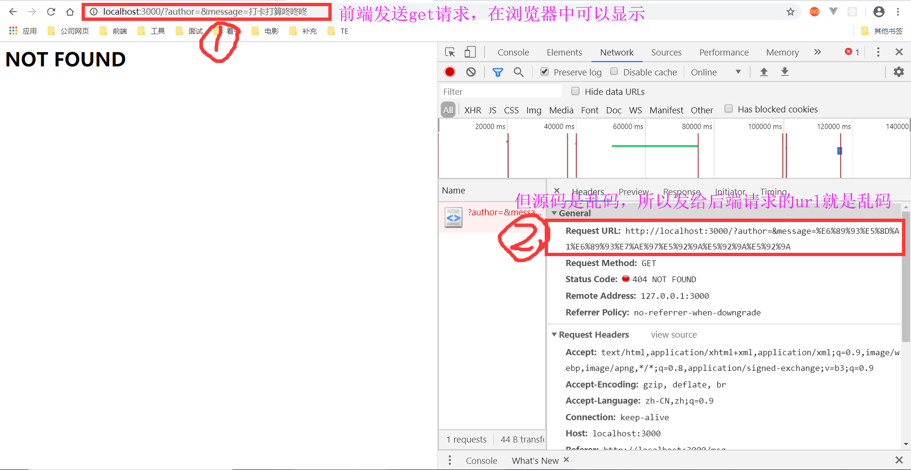Close the request details pane
Screen dimensions: 911x470
[557, 191]
